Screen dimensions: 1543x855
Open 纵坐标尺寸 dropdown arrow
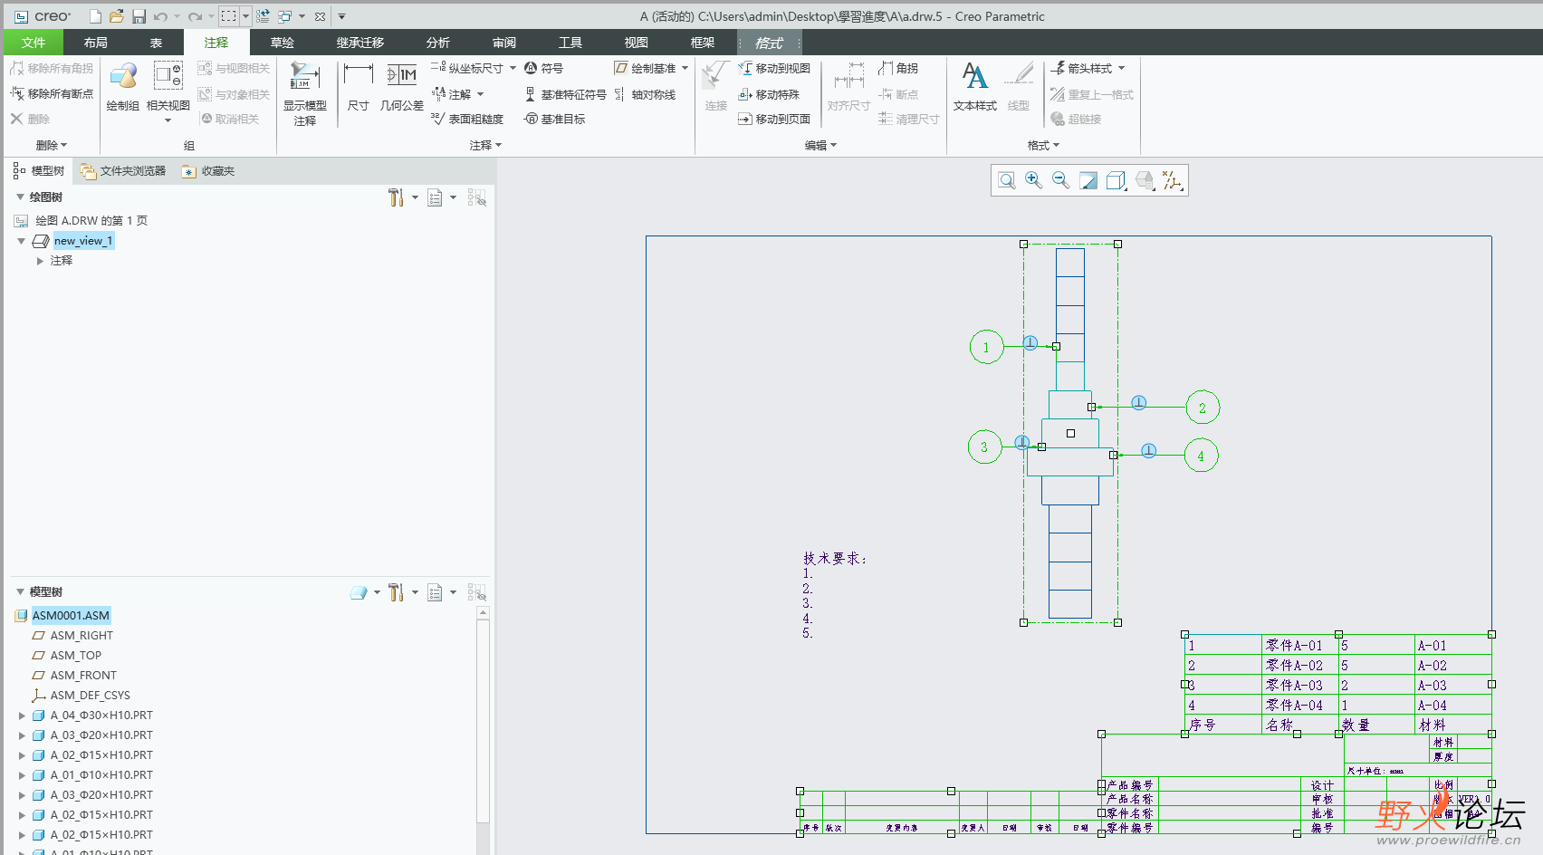(x=513, y=68)
